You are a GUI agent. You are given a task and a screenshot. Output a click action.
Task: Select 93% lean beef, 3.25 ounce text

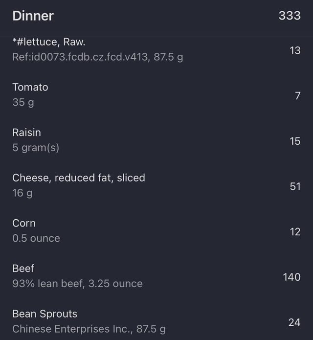coord(77,284)
